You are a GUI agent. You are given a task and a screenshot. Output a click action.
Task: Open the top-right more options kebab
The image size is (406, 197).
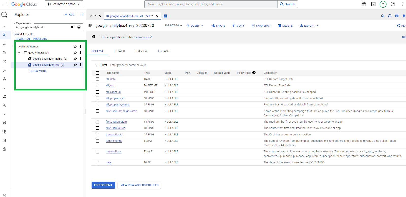[x=402, y=4]
